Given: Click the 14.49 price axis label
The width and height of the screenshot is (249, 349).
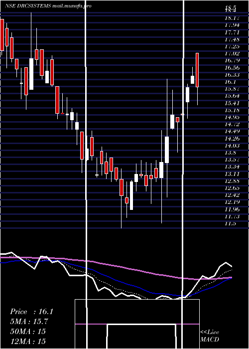Looking at the screenshot, I should coord(232,131).
